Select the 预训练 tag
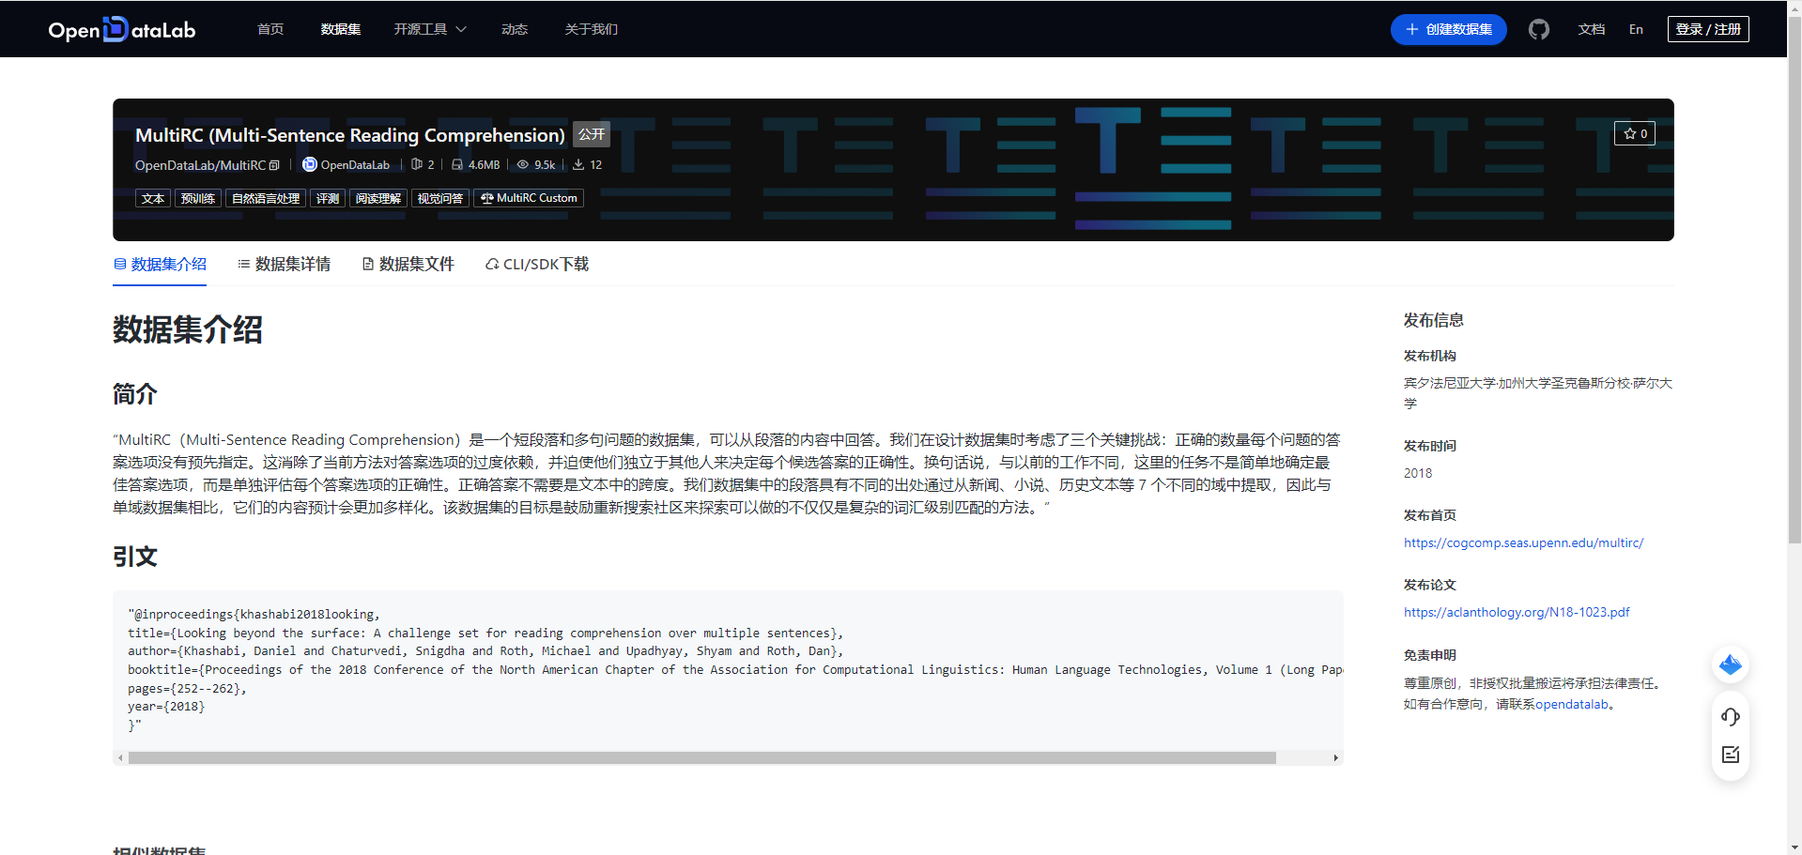This screenshot has width=1802, height=855. tap(198, 198)
